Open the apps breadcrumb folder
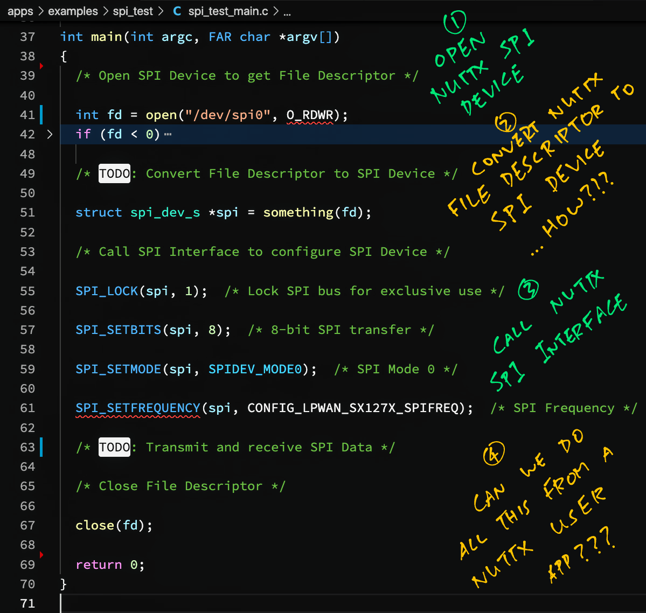 tap(20, 11)
